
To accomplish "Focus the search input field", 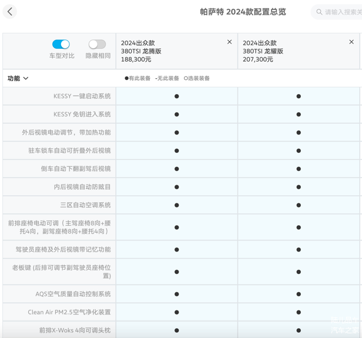I will (x=343, y=12).
